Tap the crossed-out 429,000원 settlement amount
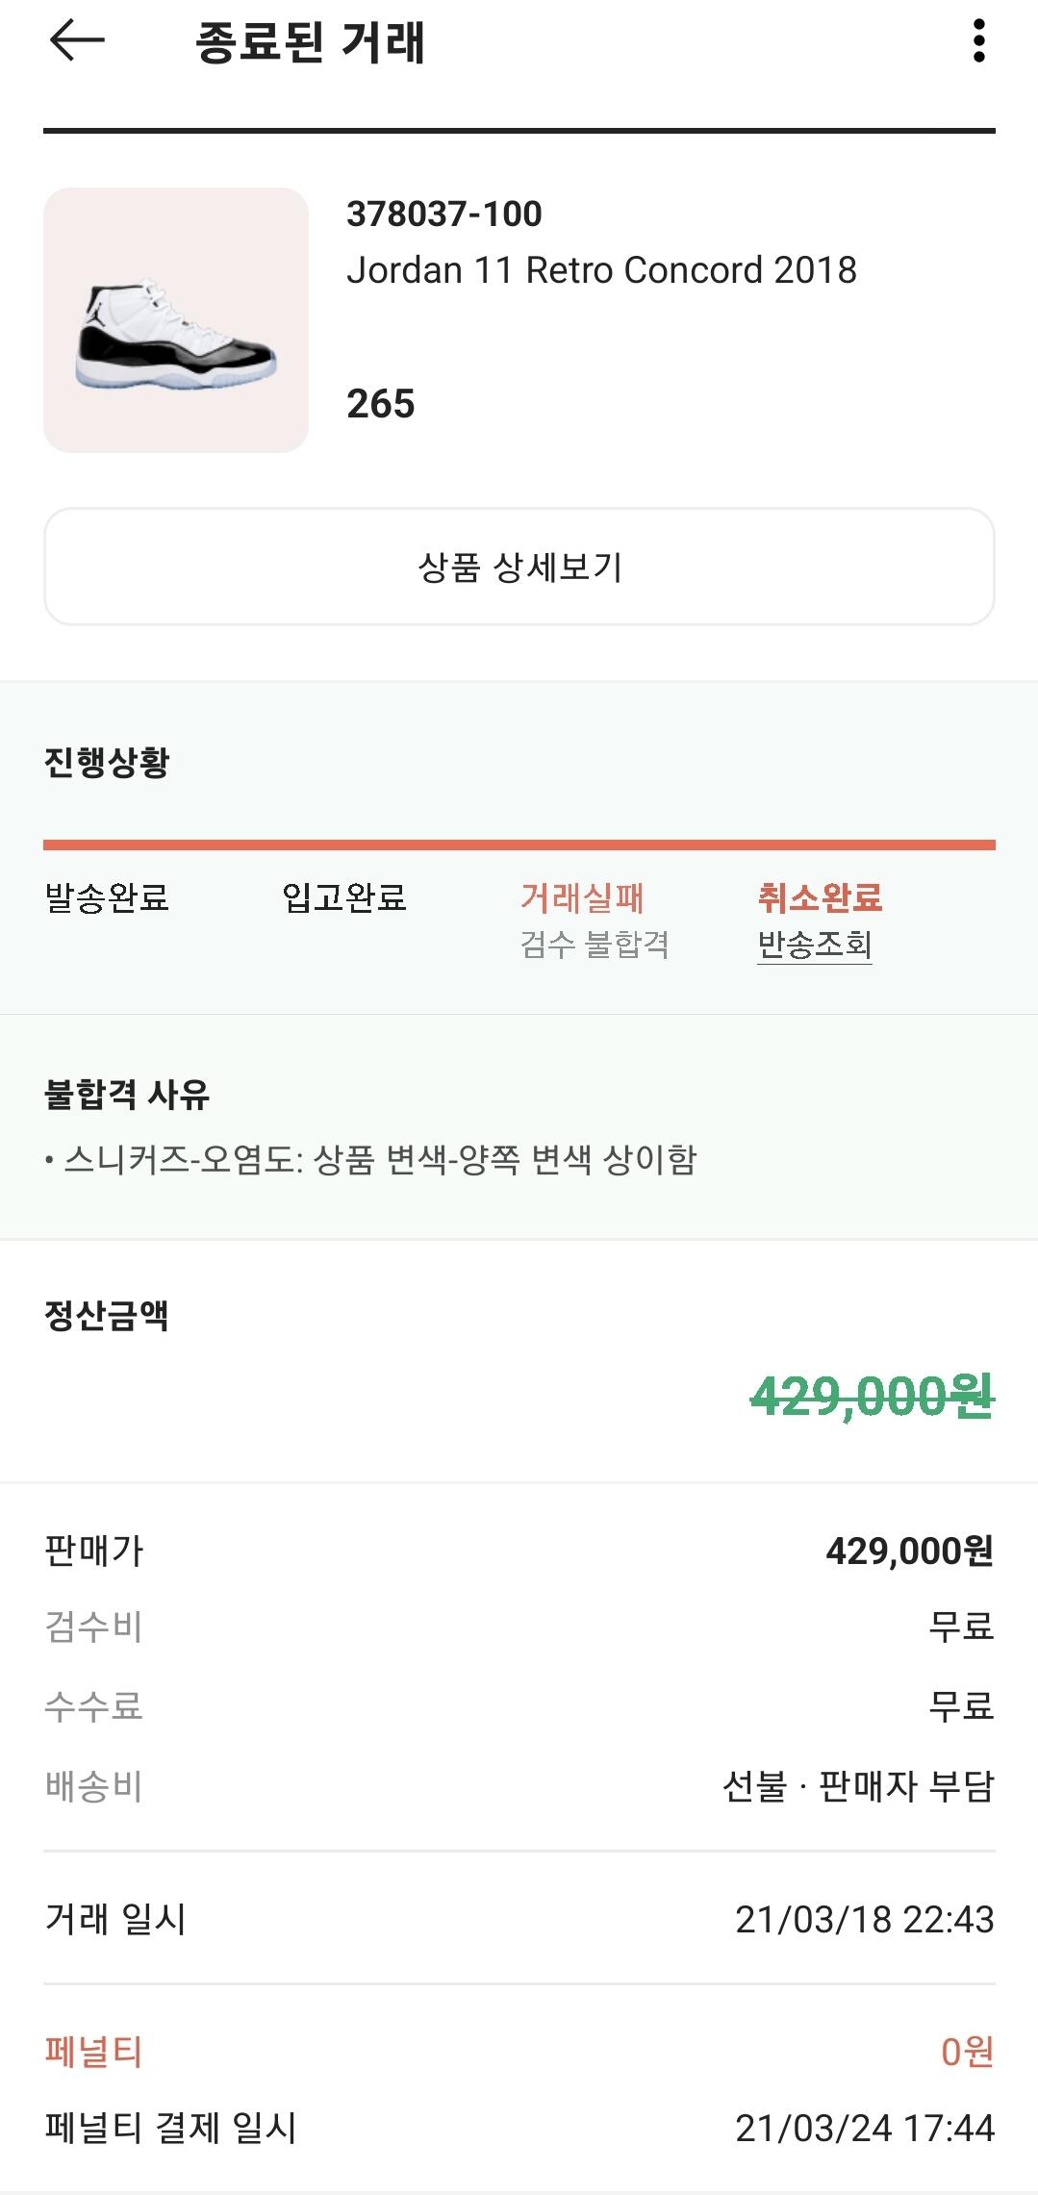Image resolution: width=1038 pixels, height=2195 pixels. tap(872, 1396)
